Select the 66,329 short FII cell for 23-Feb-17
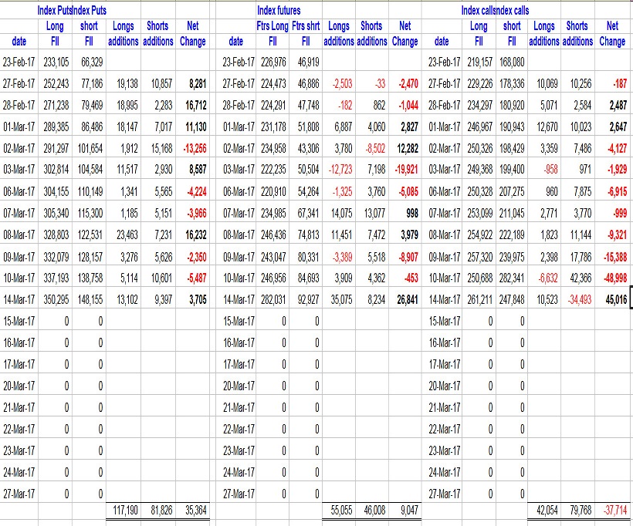The width and height of the screenshot is (633, 526). (x=91, y=60)
